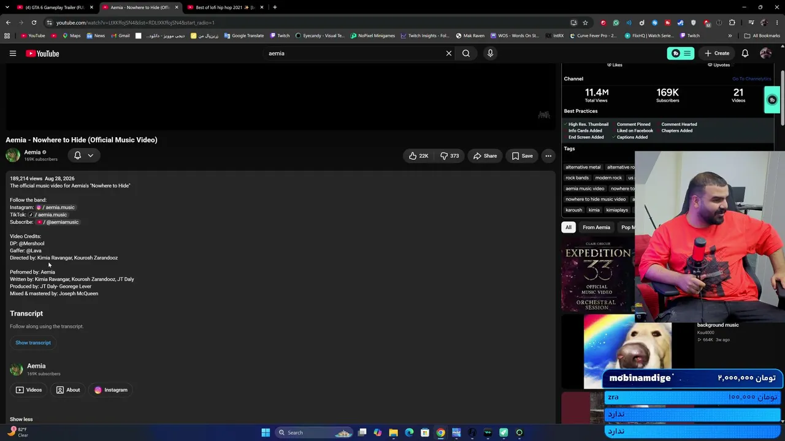Open a new browser tab
This screenshot has height=441, width=785.
pos(275,7)
